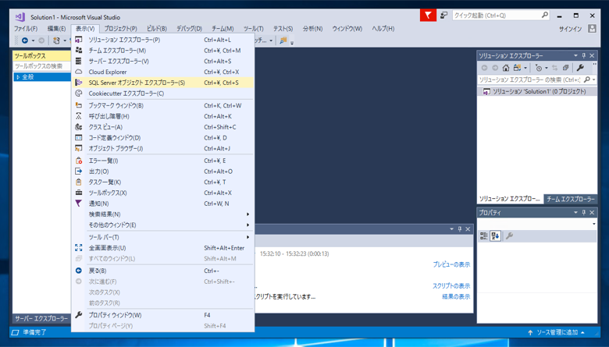This screenshot has height=347, width=609.
Task: Click the wrench properties icon in Solution Explorer
Action: 580,68
